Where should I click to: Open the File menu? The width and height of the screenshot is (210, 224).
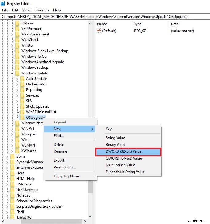coord(5,10)
